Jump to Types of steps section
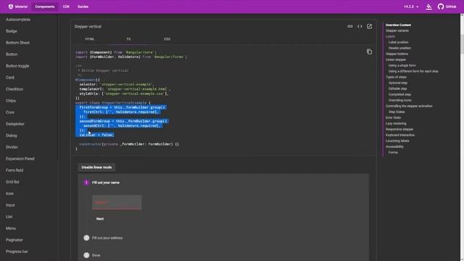This screenshot has width=464, height=261. 396,77
